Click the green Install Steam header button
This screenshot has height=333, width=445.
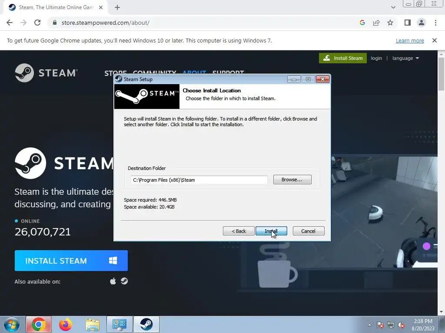tap(342, 58)
